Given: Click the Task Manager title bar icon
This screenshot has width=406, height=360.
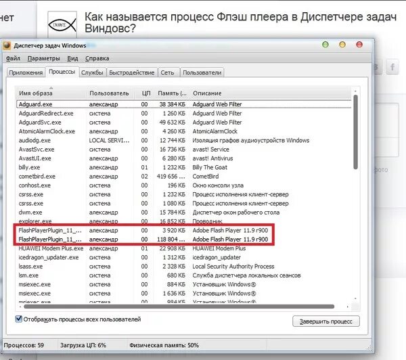Looking at the screenshot, I should 7,45.
